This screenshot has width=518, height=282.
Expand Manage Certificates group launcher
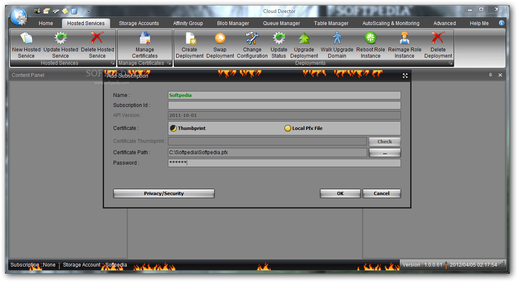(x=169, y=63)
